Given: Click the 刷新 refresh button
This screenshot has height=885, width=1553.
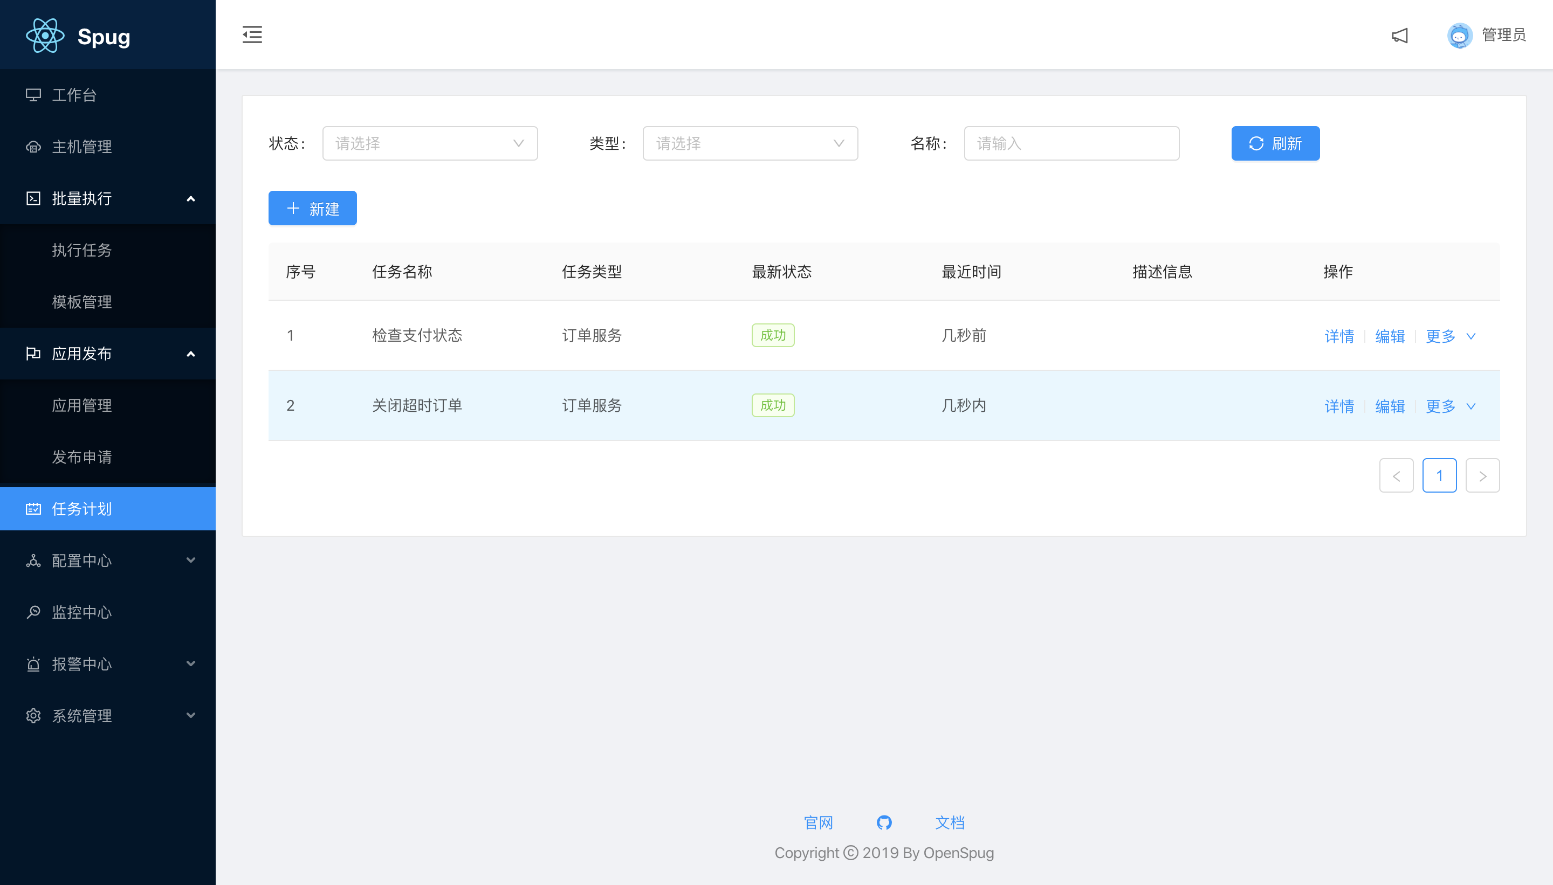Looking at the screenshot, I should [x=1275, y=143].
